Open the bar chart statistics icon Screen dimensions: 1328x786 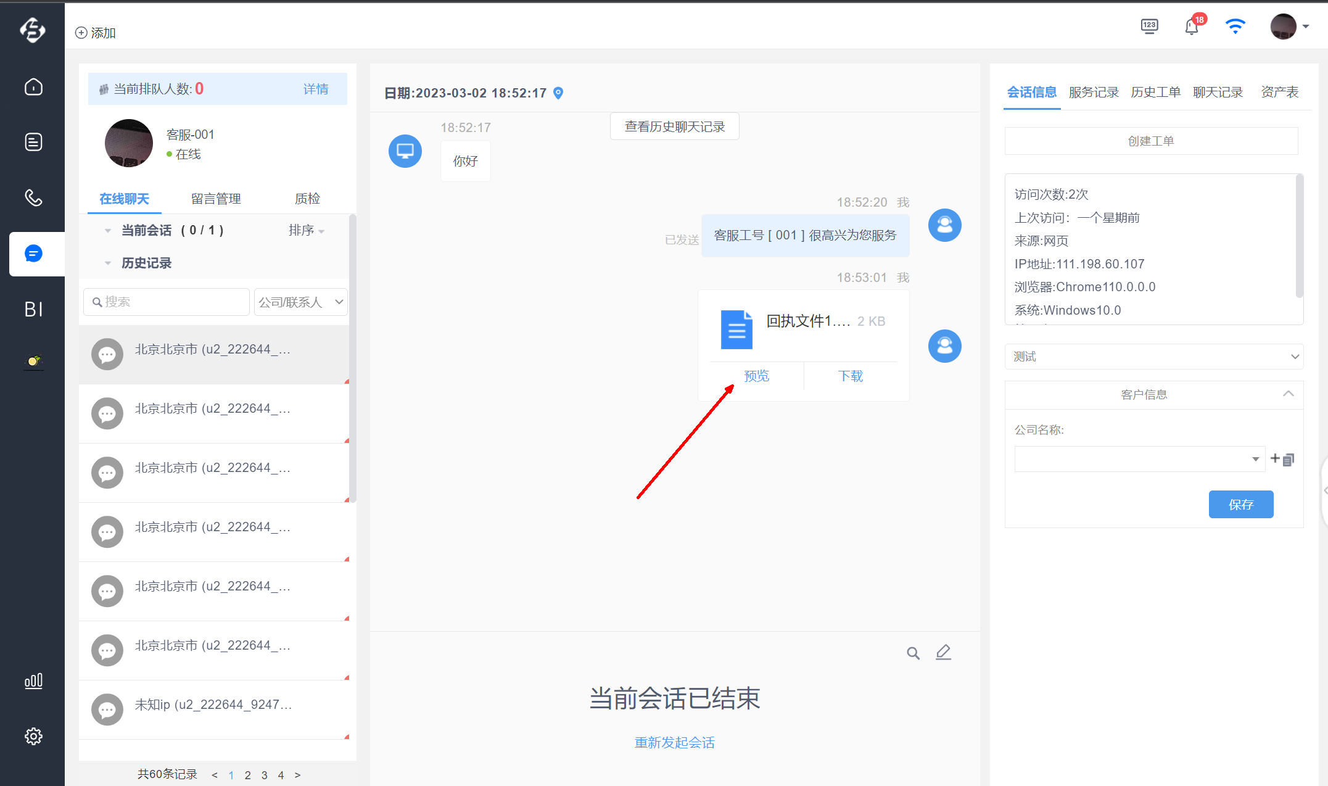tap(33, 681)
